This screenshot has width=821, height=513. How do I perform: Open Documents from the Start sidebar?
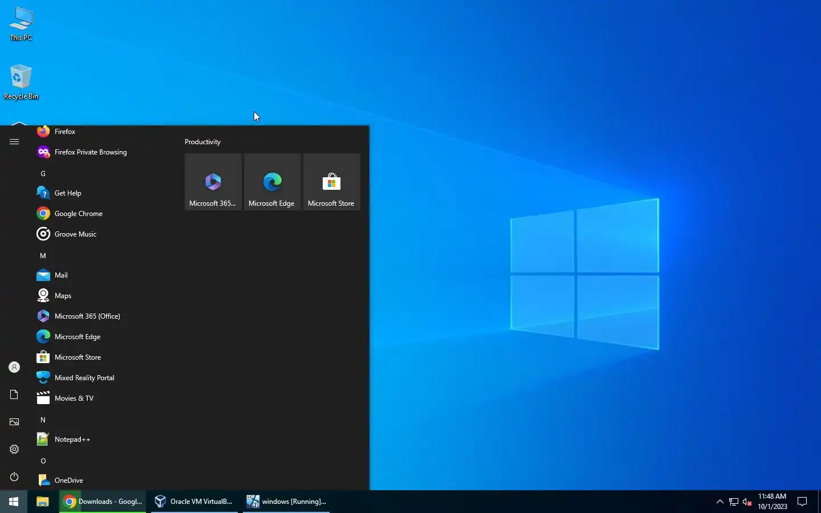pyautogui.click(x=14, y=395)
